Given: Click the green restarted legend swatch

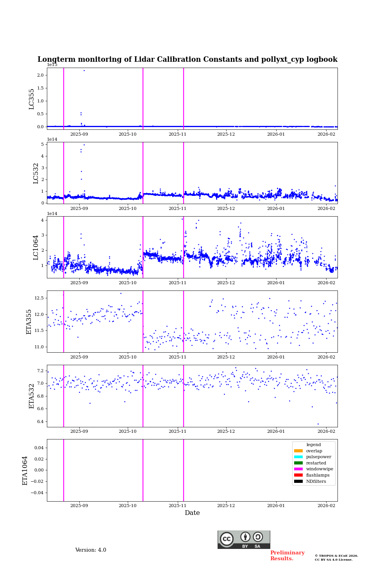Looking at the screenshot, I should point(298,463).
